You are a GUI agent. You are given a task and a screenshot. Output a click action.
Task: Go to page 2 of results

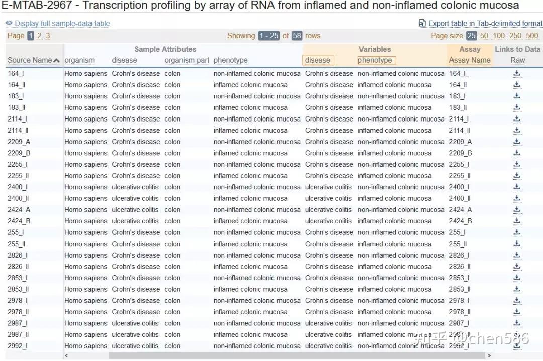pos(39,36)
